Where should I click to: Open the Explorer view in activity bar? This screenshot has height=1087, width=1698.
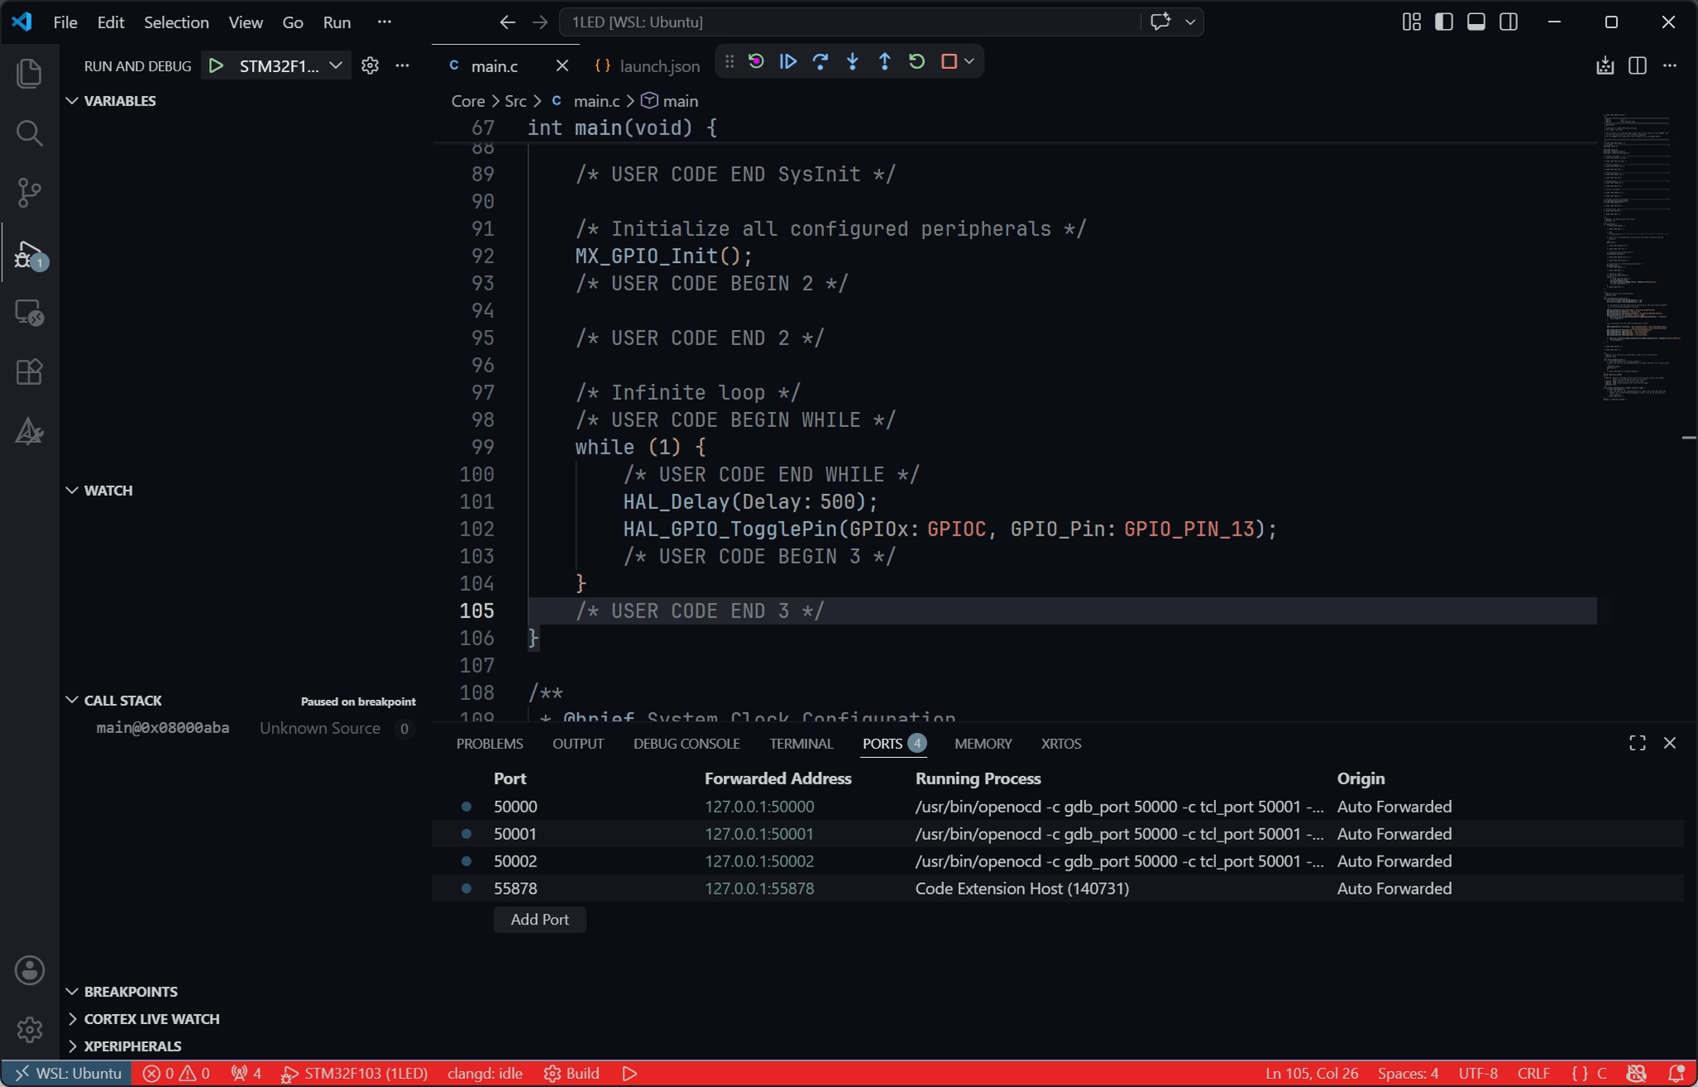click(30, 73)
